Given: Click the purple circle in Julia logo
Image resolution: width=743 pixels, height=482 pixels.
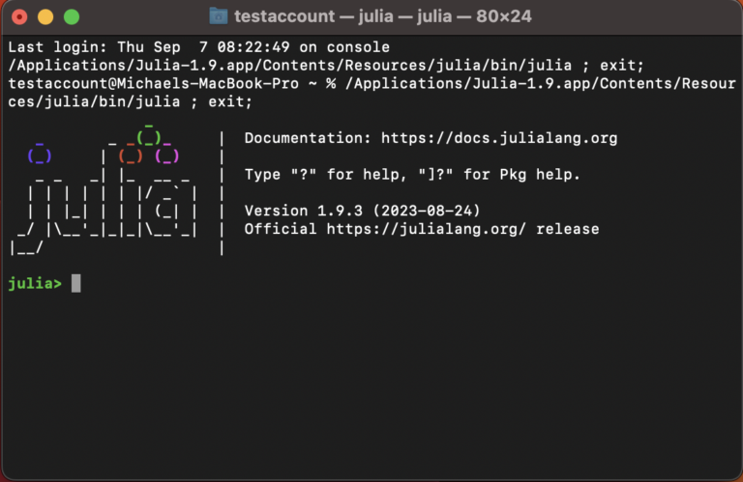Looking at the screenshot, I should click(x=166, y=156).
